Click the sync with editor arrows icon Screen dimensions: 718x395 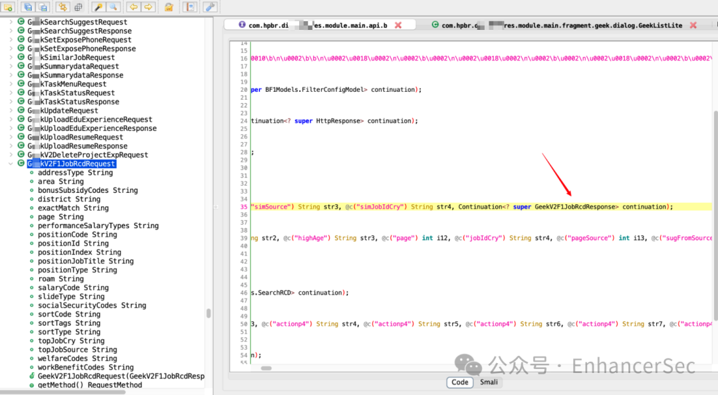click(x=62, y=7)
